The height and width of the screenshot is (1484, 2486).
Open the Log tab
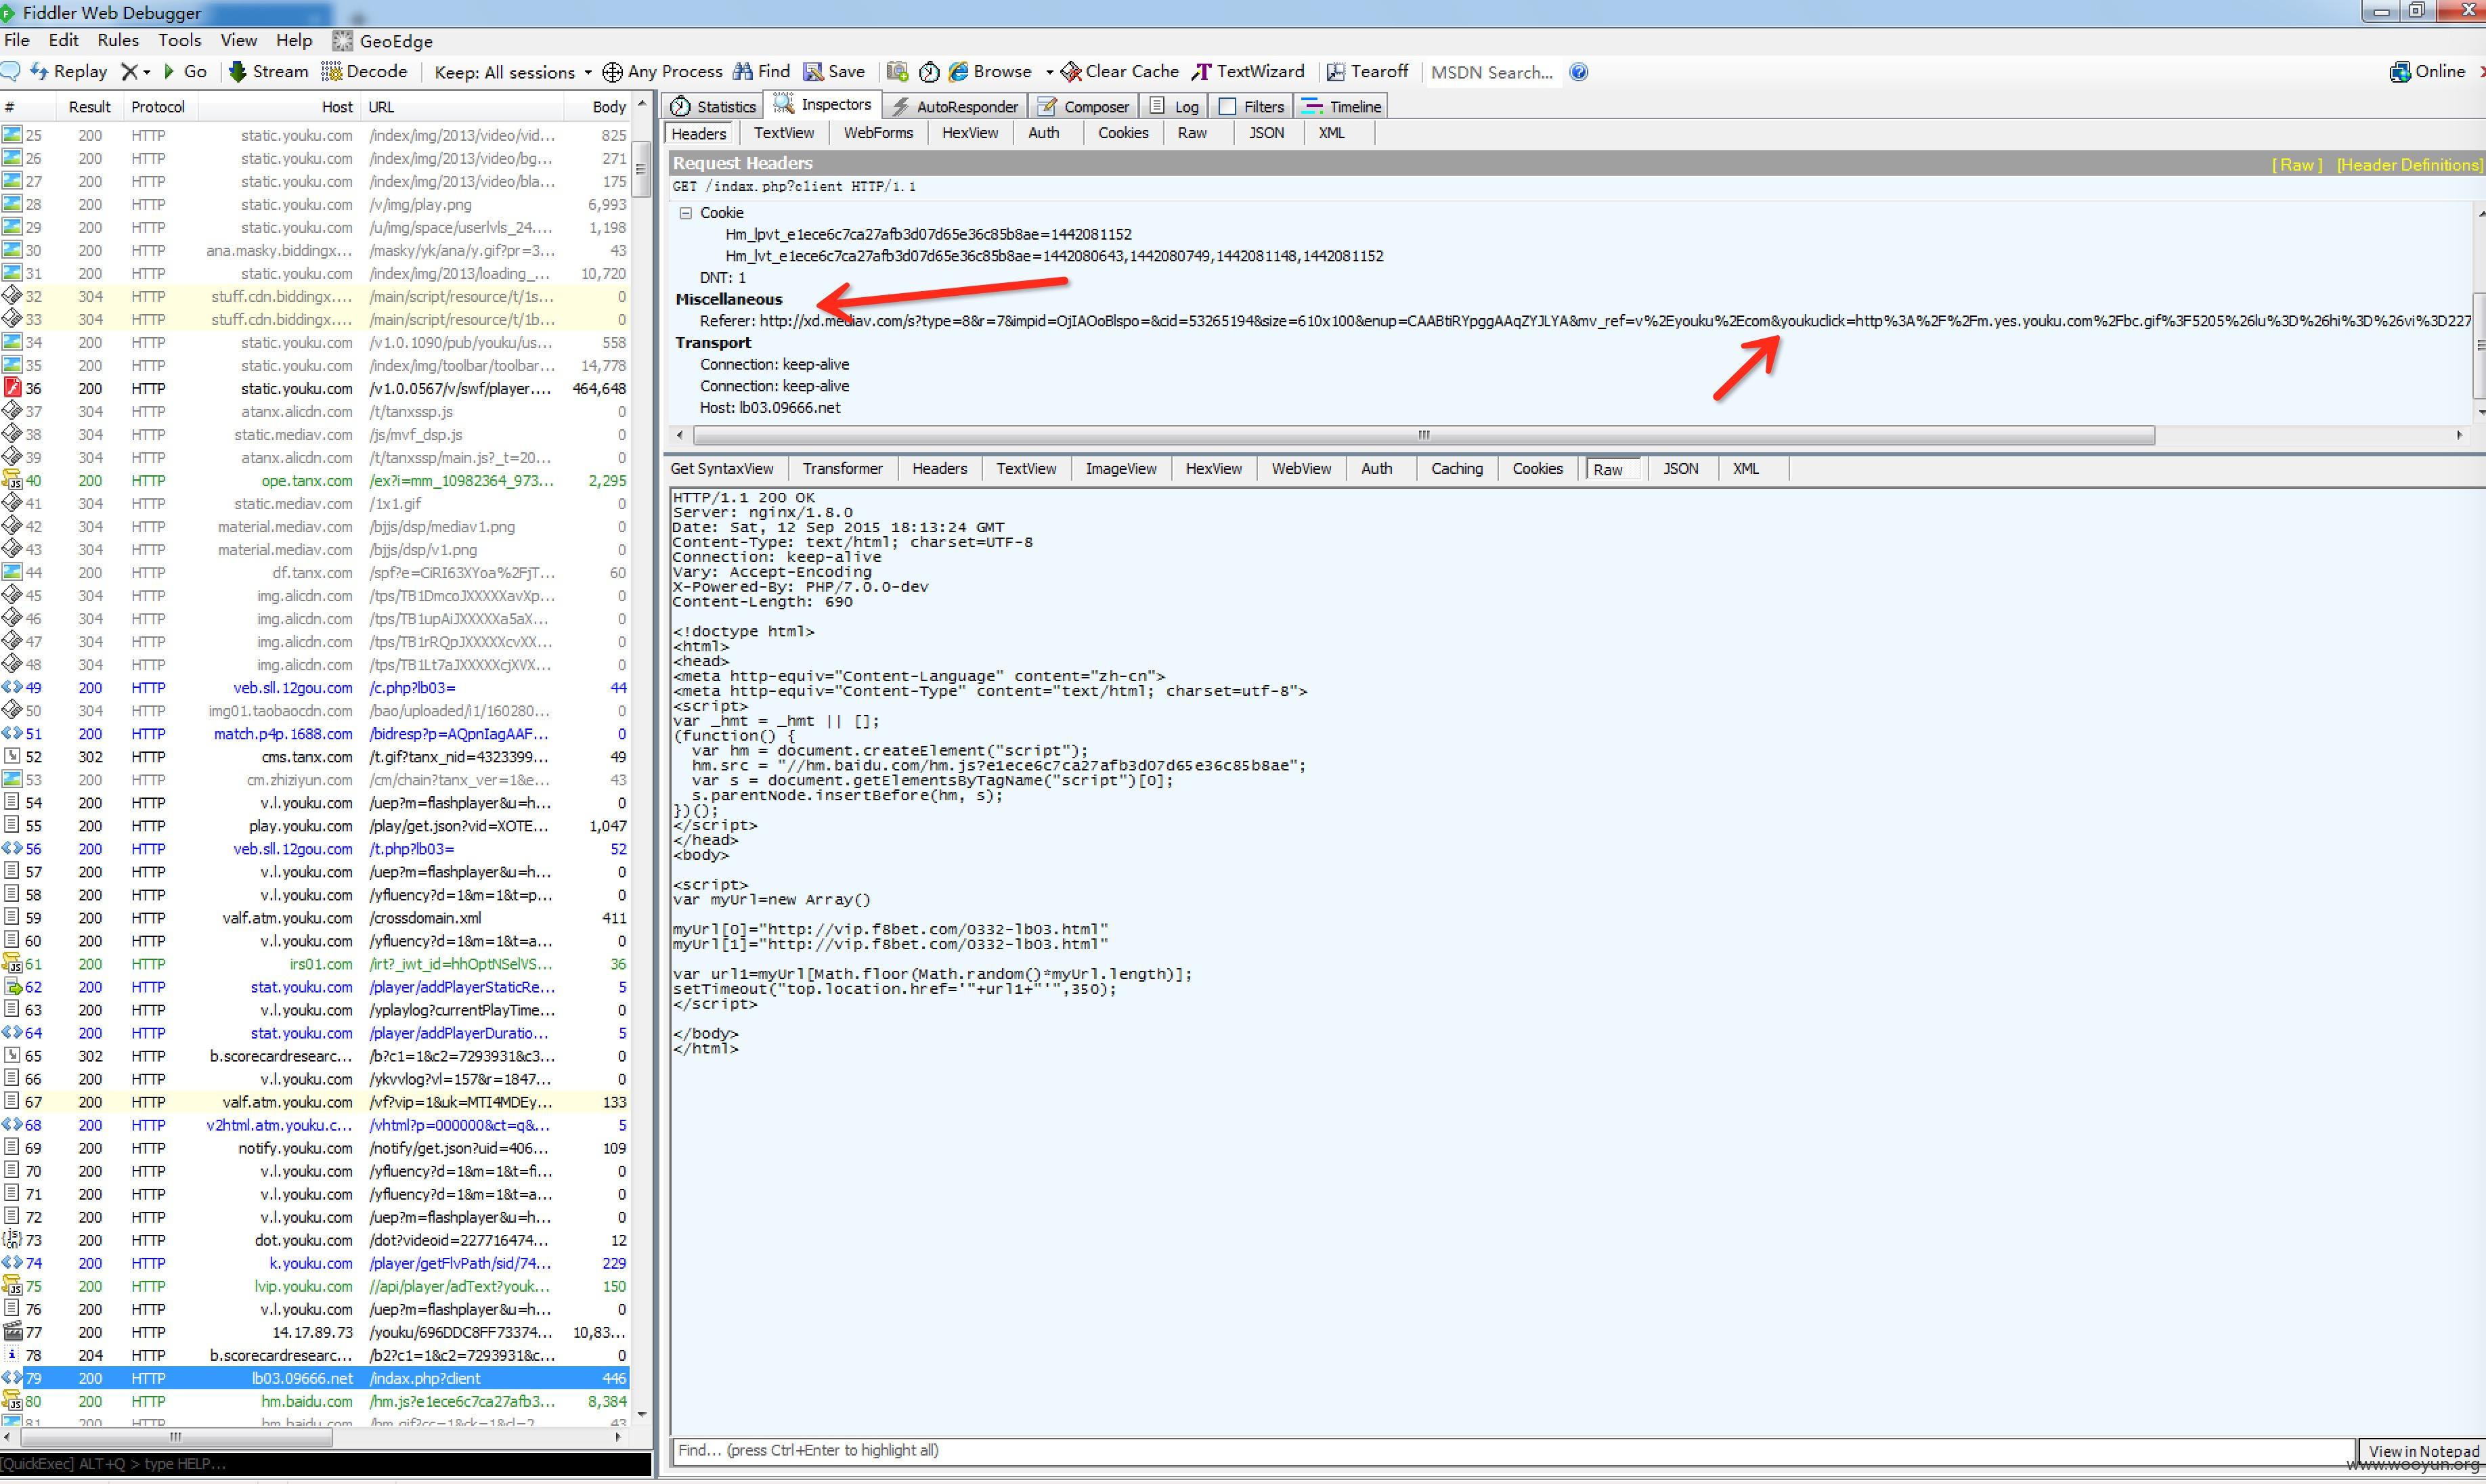pyautogui.click(x=1175, y=106)
